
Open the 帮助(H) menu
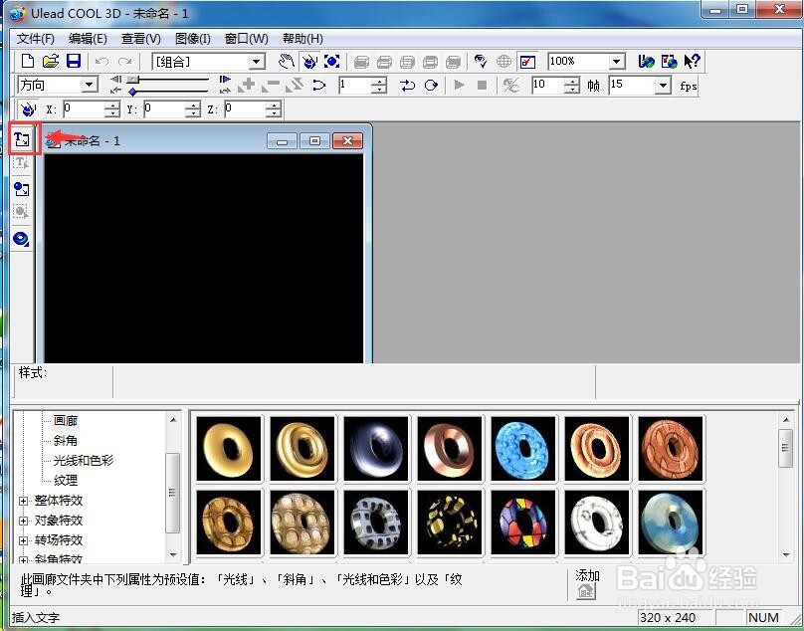302,39
